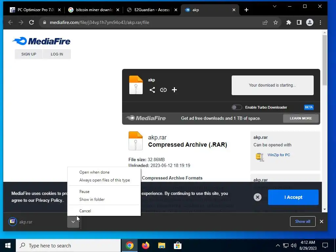336x252 pixels.
Task: Click plus icon under akp
Action: click(175, 90)
